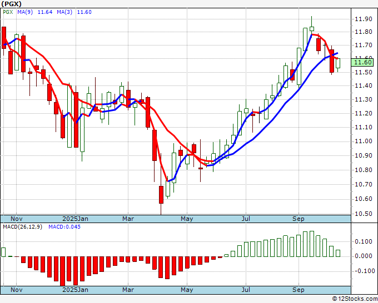Viewport: 378px width, 303px height.
Task: Click May on the MACD panel time axis
Action: coord(187,290)
